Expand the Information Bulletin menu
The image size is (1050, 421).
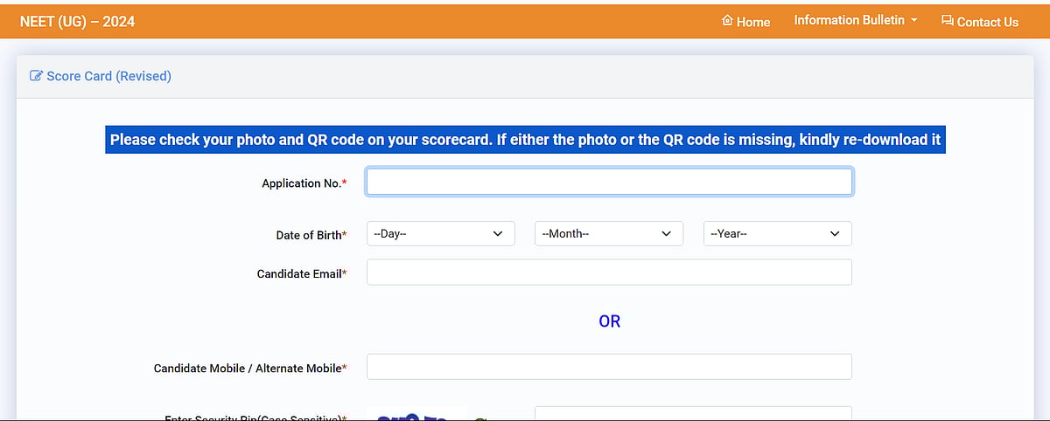[x=849, y=20]
